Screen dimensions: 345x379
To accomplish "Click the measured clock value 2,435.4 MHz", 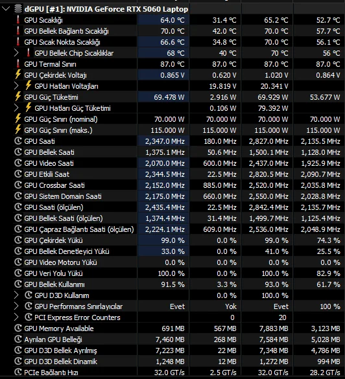I will coord(165,207).
